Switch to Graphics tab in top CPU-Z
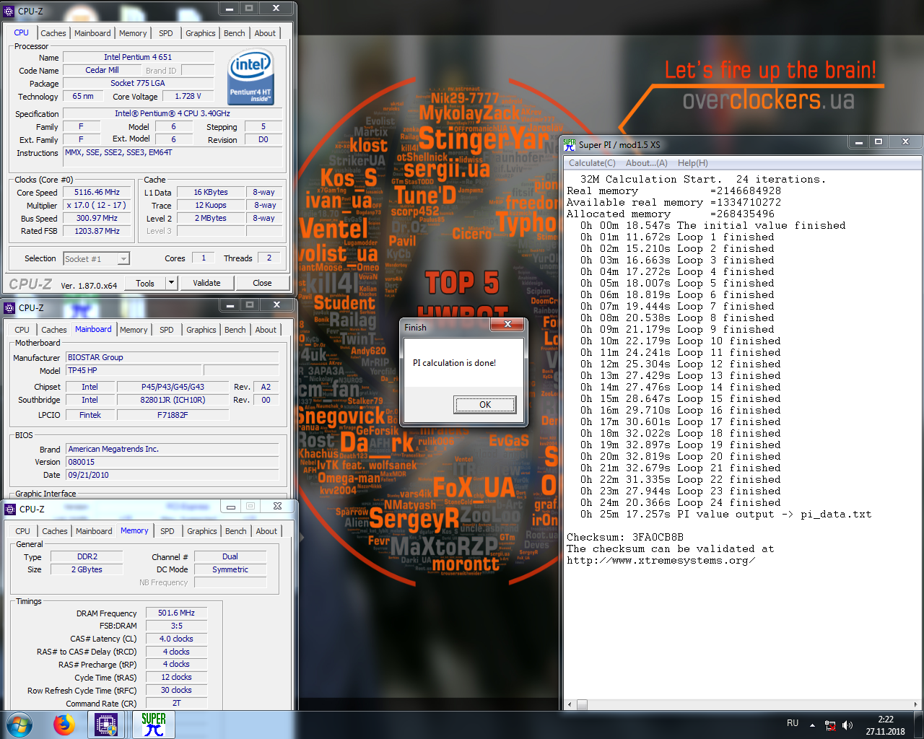The height and width of the screenshot is (739, 924). pos(200,33)
